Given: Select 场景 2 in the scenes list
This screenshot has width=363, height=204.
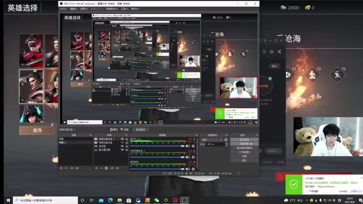Looking at the screenshot, I should click(x=75, y=142).
